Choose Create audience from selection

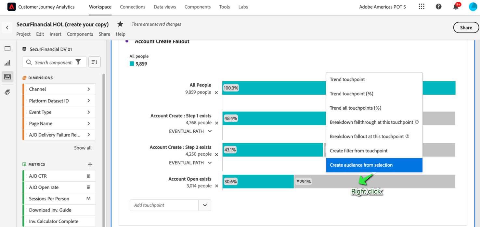click(374, 165)
